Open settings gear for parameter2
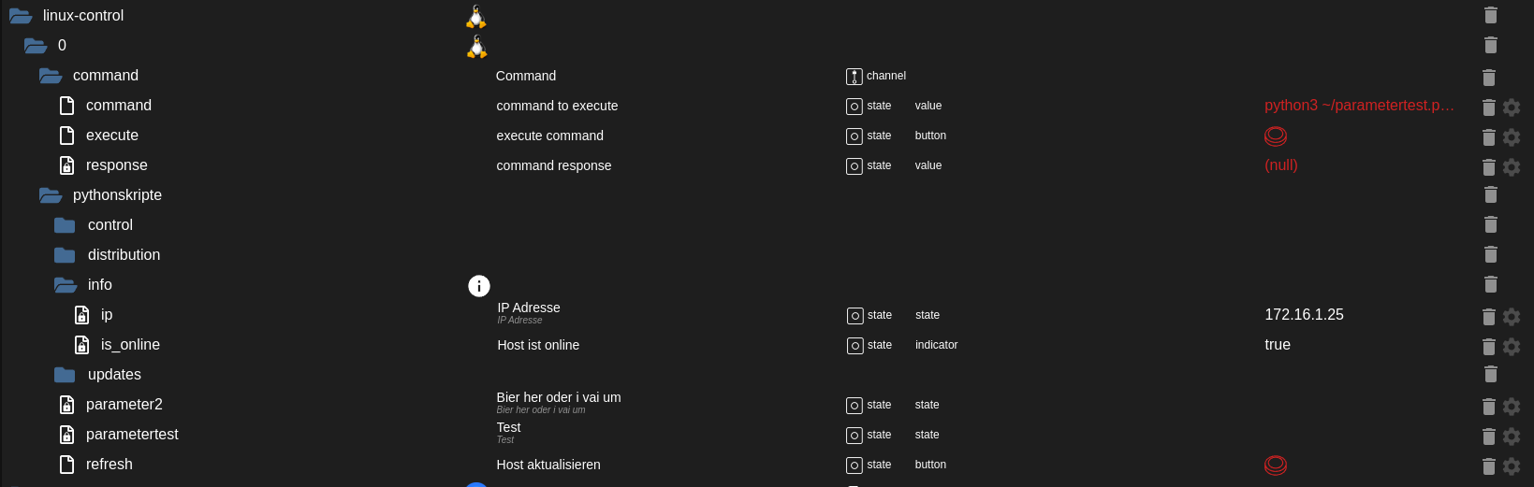Image resolution: width=1534 pixels, height=487 pixels. (1512, 406)
